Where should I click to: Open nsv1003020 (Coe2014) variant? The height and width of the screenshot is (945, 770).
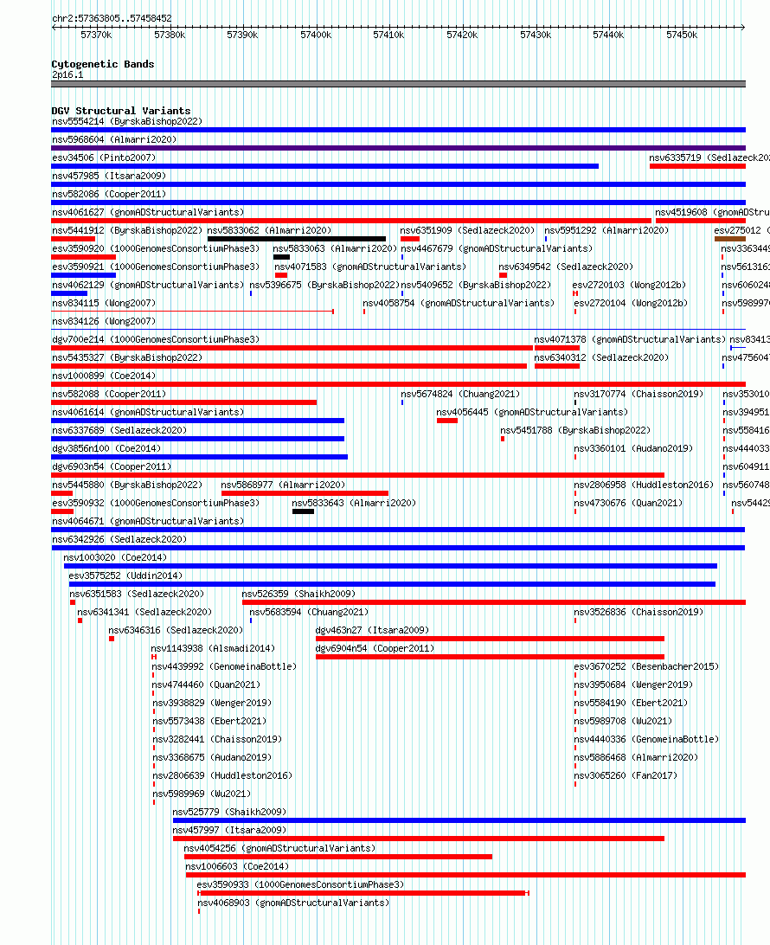click(x=115, y=557)
